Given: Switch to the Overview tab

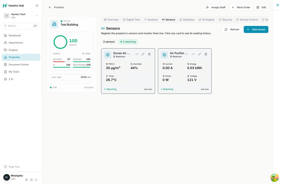Looking at the screenshot, I should pos(111,20).
